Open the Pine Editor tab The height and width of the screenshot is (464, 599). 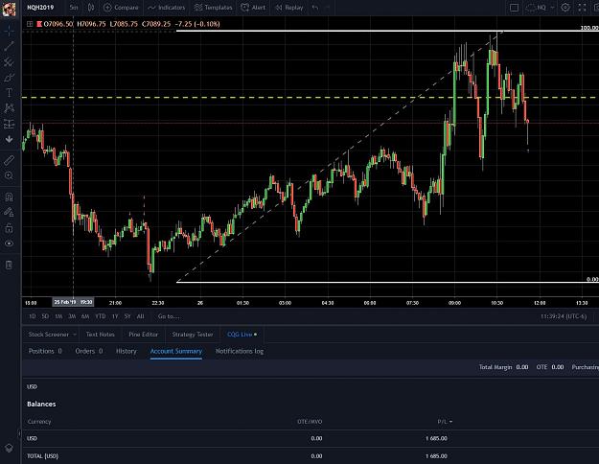(143, 335)
